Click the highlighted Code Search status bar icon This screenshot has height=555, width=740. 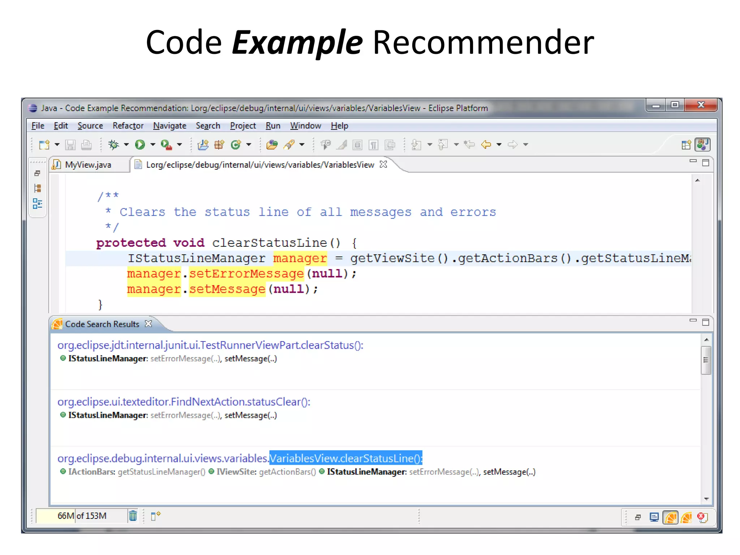pyautogui.click(x=671, y=517)
